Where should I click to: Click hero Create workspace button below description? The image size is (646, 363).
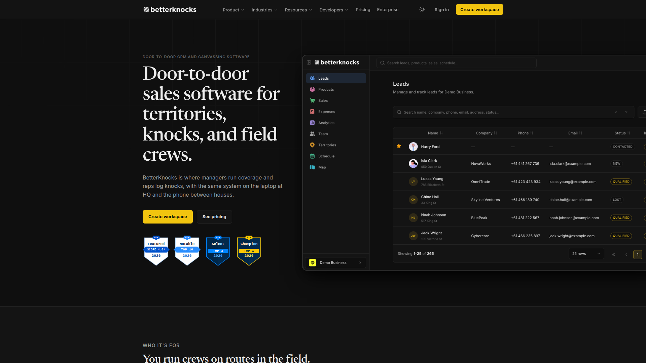tap(168, 217)
